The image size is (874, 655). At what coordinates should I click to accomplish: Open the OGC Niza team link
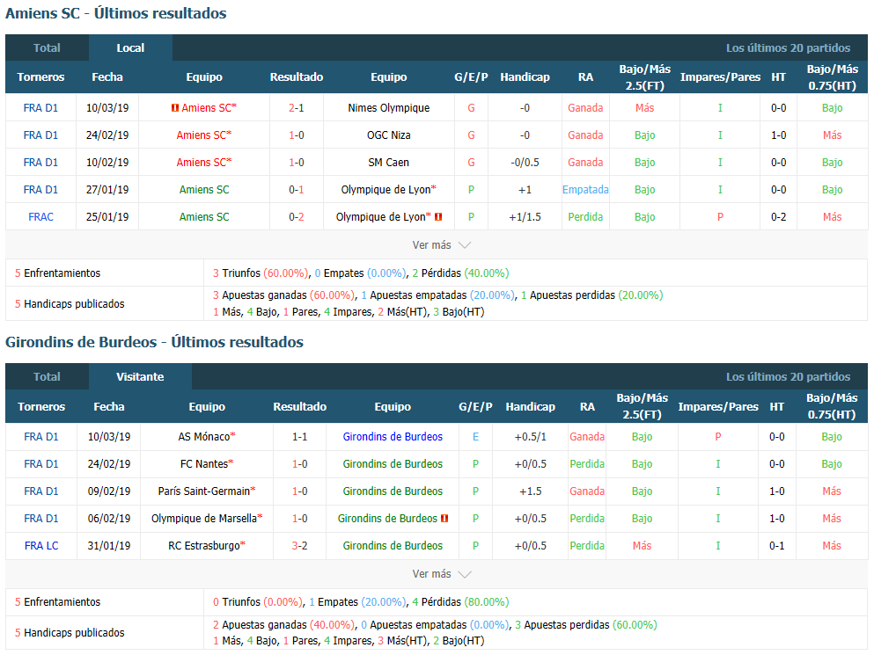388,135
